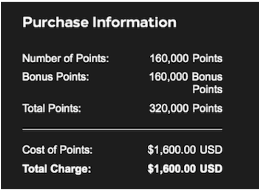Click the "160,000 Points" value

[x=186, y=58]
